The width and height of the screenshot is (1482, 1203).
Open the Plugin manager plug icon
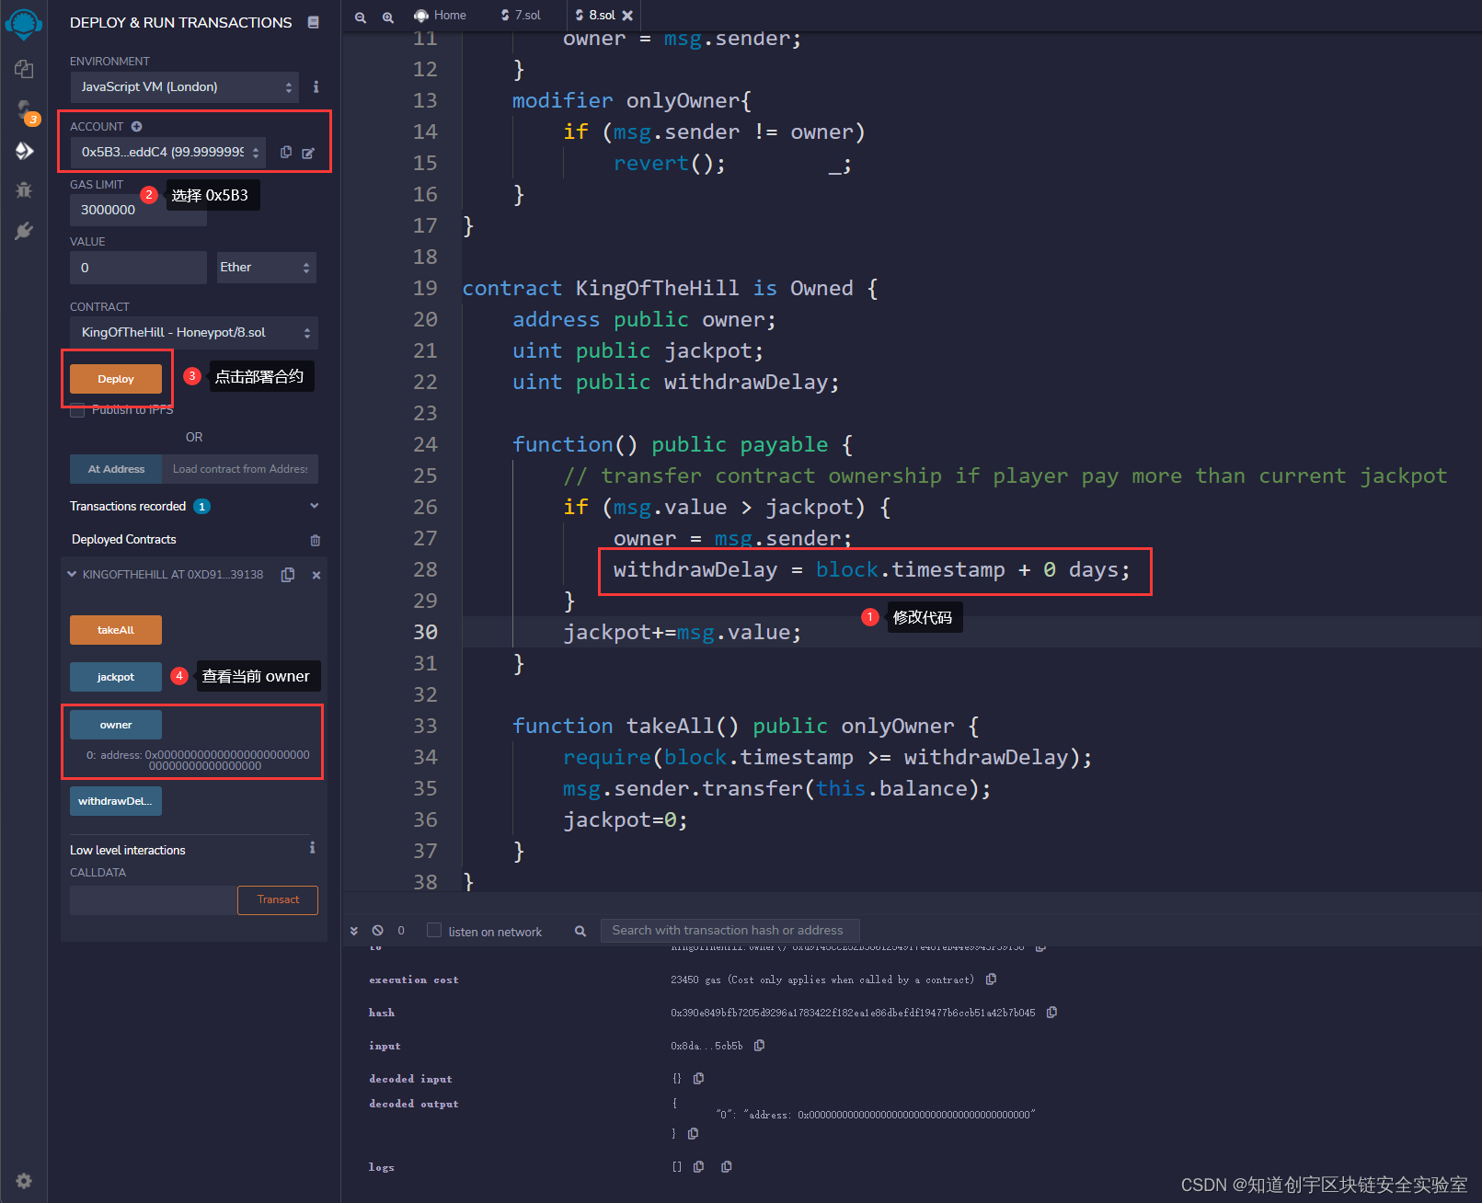24,231
